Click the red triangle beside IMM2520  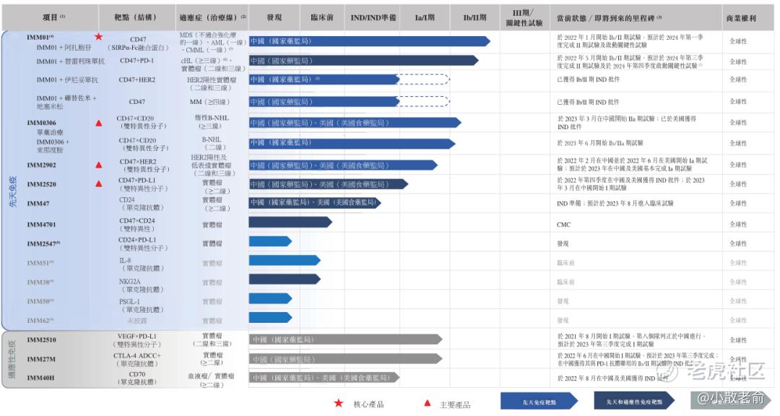pos(99,183)
